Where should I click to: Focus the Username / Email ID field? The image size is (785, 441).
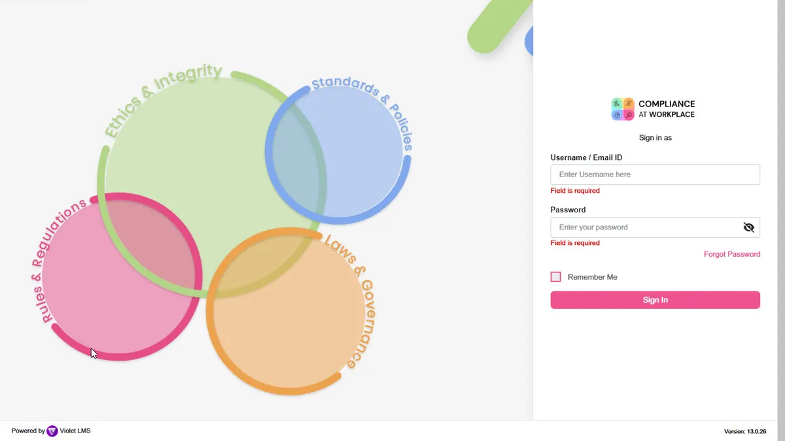[x=655, y=174]
